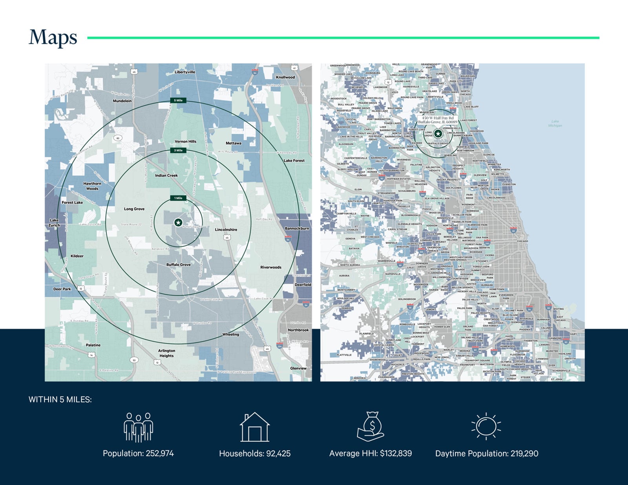Screen dimensions: 628x485
Task: Click the Route 83 shield near Mundelein
Action: click(x=117, y=138)
